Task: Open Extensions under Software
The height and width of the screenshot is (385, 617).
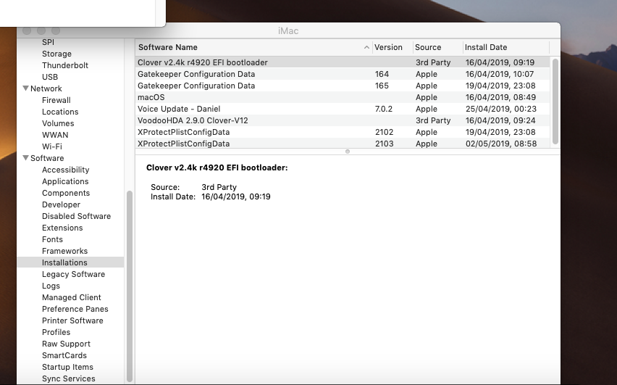Action: coord(62,228)
